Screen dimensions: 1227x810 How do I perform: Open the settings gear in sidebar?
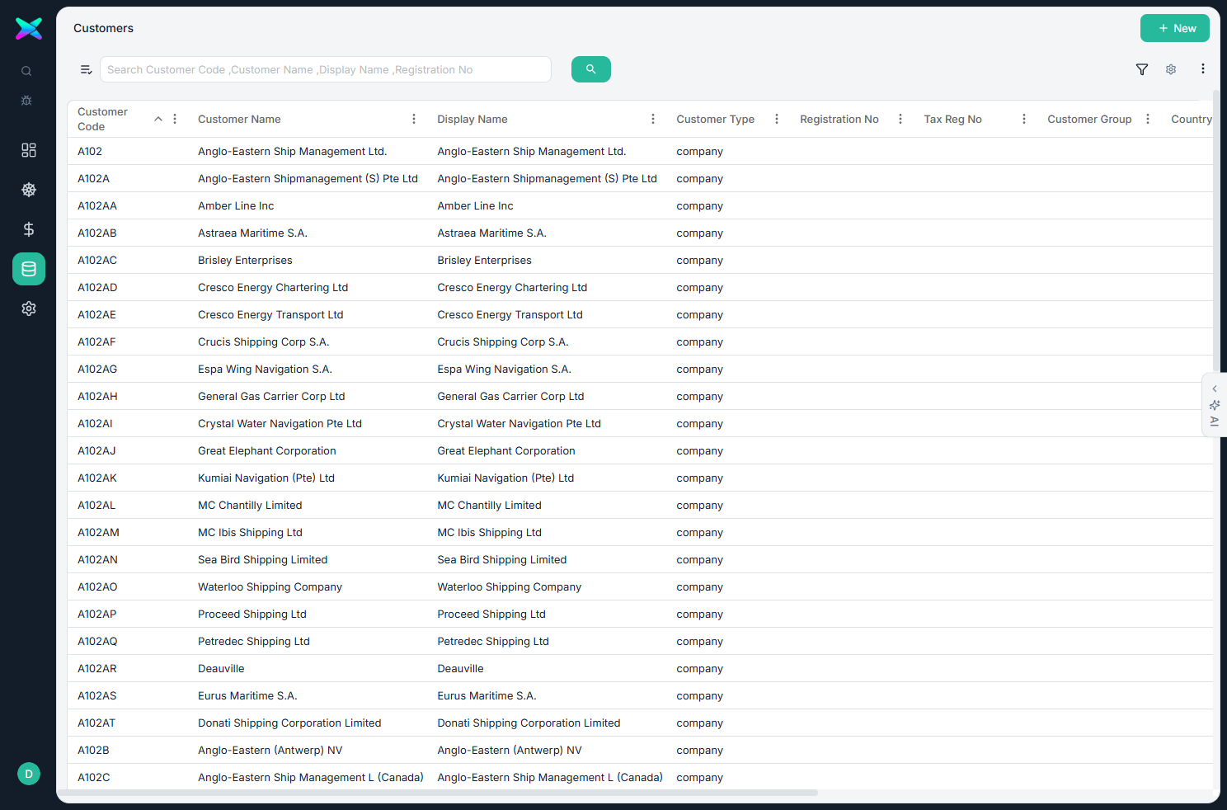(29, 308)
